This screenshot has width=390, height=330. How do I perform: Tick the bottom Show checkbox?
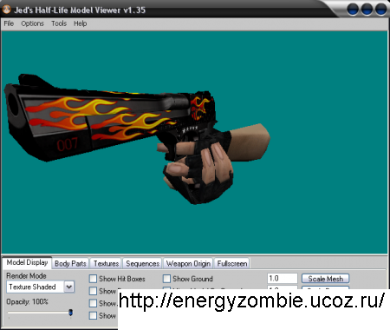click(93, 315)
